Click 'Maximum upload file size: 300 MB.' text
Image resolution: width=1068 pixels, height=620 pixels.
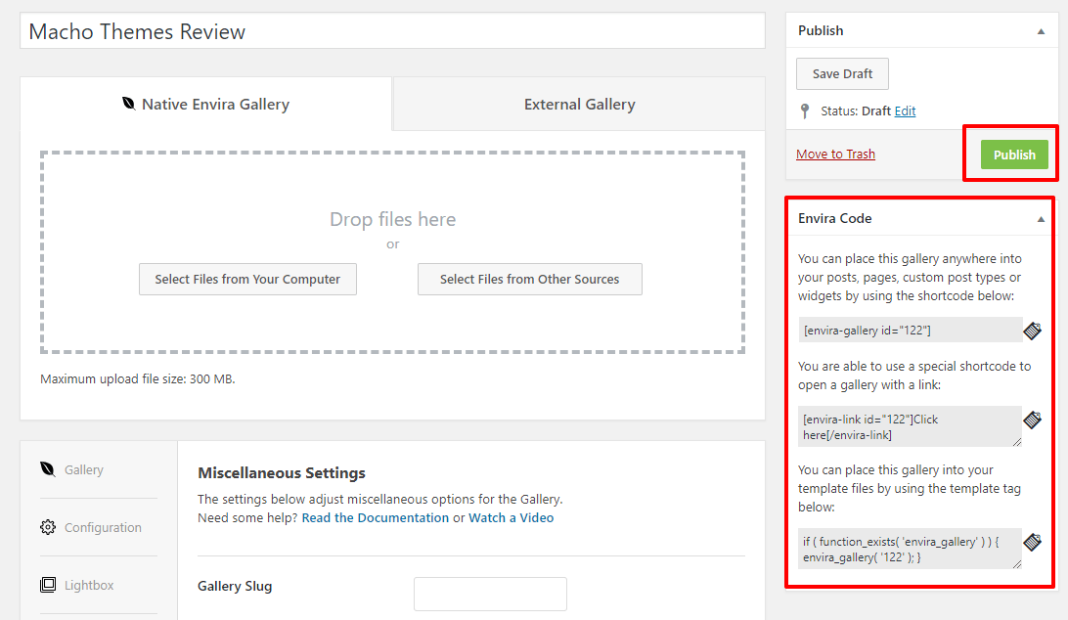click(x=138, y=378)
